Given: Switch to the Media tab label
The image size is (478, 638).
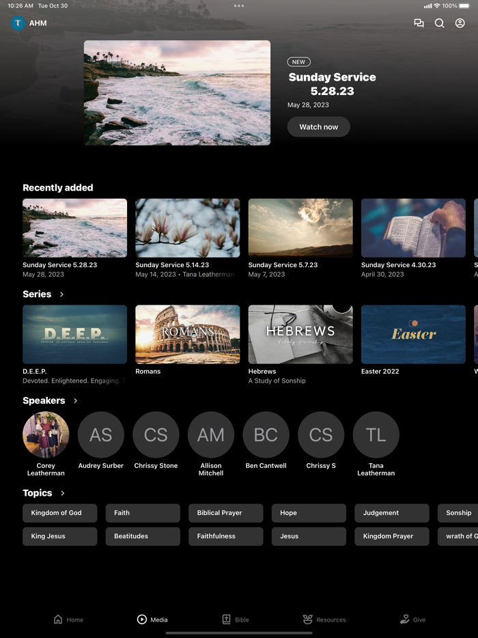Looking at the screenshot, I should click(x=159, y=620).
